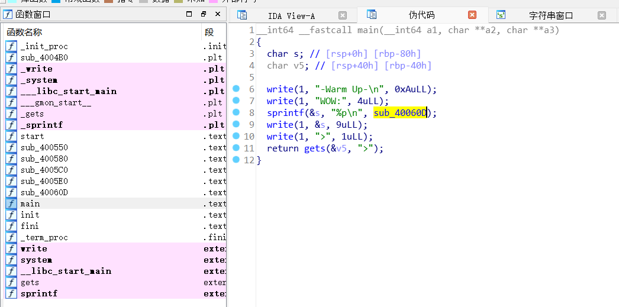Close the 伪代码 pseudocode tab
Viewport: 619px width, 307px height.
click(x=472, y=15)
